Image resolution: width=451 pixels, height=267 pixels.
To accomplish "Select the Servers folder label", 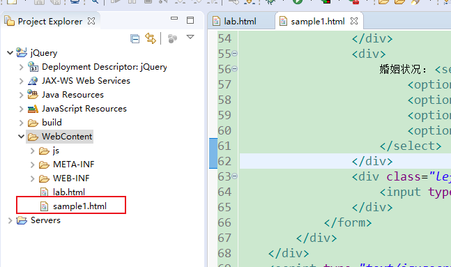I will pyautogui.click(x=45, y=220).
